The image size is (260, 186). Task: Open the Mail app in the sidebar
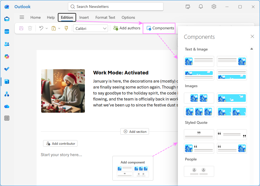pos(7,19)
